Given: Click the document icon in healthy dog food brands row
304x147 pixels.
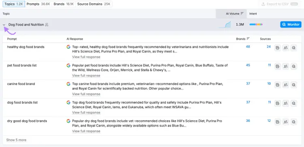Looking at the screenshot, I should pos(277,48).
